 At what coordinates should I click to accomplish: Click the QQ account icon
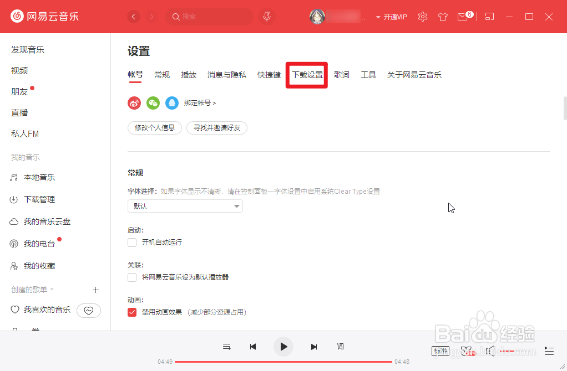172,103
